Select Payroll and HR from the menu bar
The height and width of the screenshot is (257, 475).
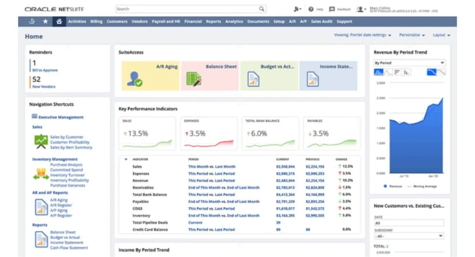click(165, 22)
